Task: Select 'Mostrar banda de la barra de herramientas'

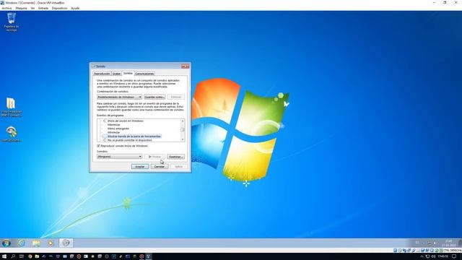Action: (134, 136)
